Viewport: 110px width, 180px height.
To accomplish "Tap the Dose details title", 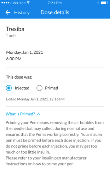I will tap(55, 12).
